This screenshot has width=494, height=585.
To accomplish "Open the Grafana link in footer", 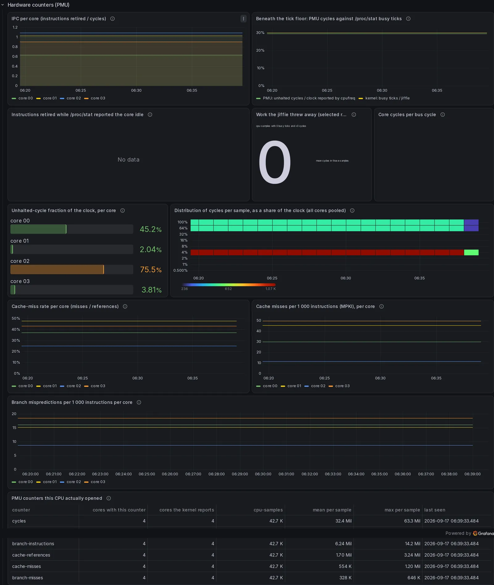I will [x=484, y=533].
